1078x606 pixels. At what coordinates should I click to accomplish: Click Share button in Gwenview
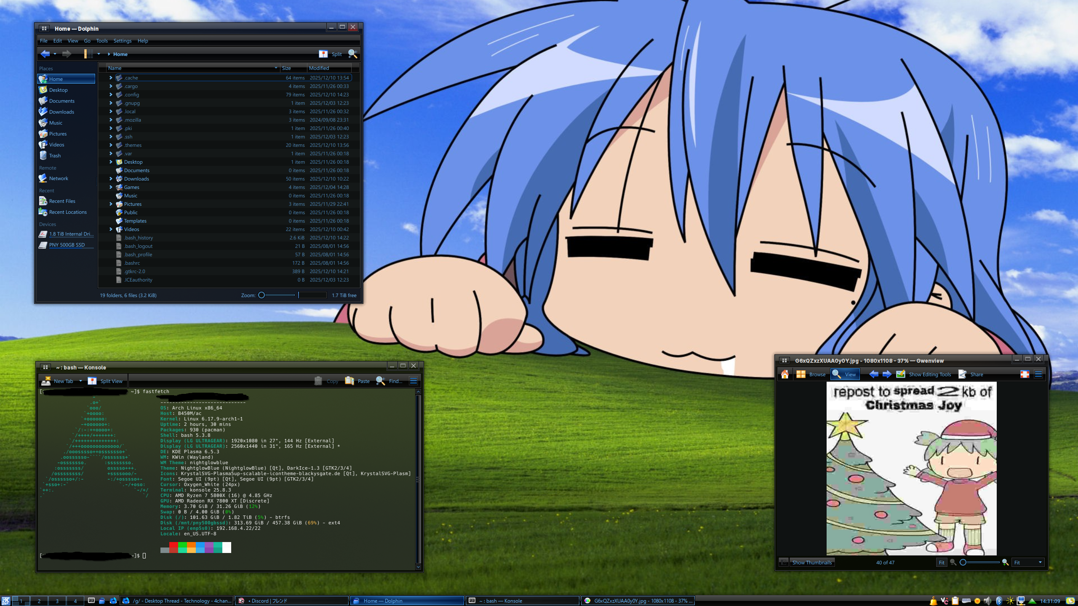click(x=971, y=374)
